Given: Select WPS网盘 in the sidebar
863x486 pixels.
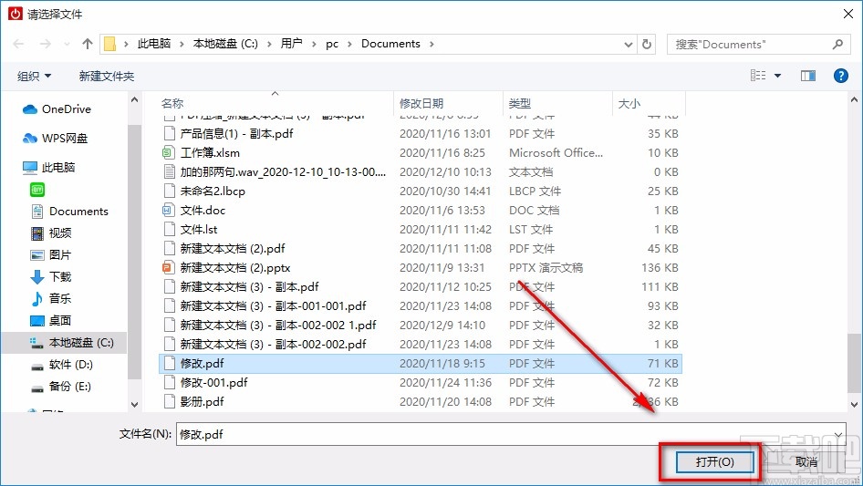Looking at the screenshot, I should point(55,139).
